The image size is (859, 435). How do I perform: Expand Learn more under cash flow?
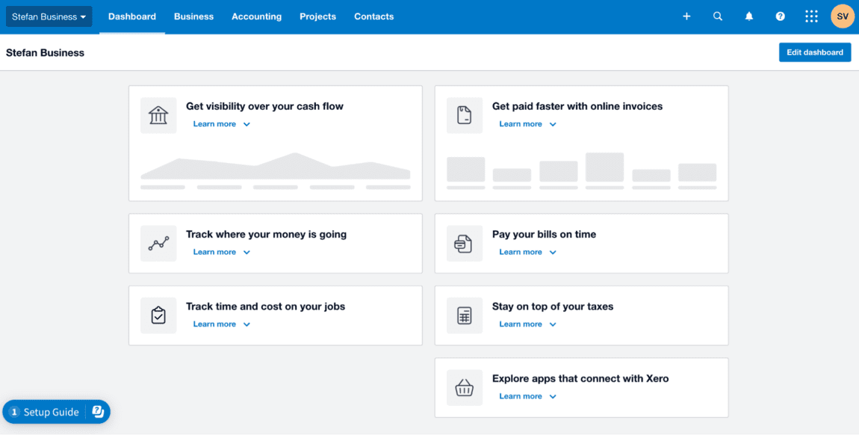pos(221,124)
